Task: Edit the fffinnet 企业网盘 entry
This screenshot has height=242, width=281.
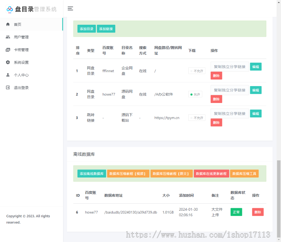Action: click(255, 67)
